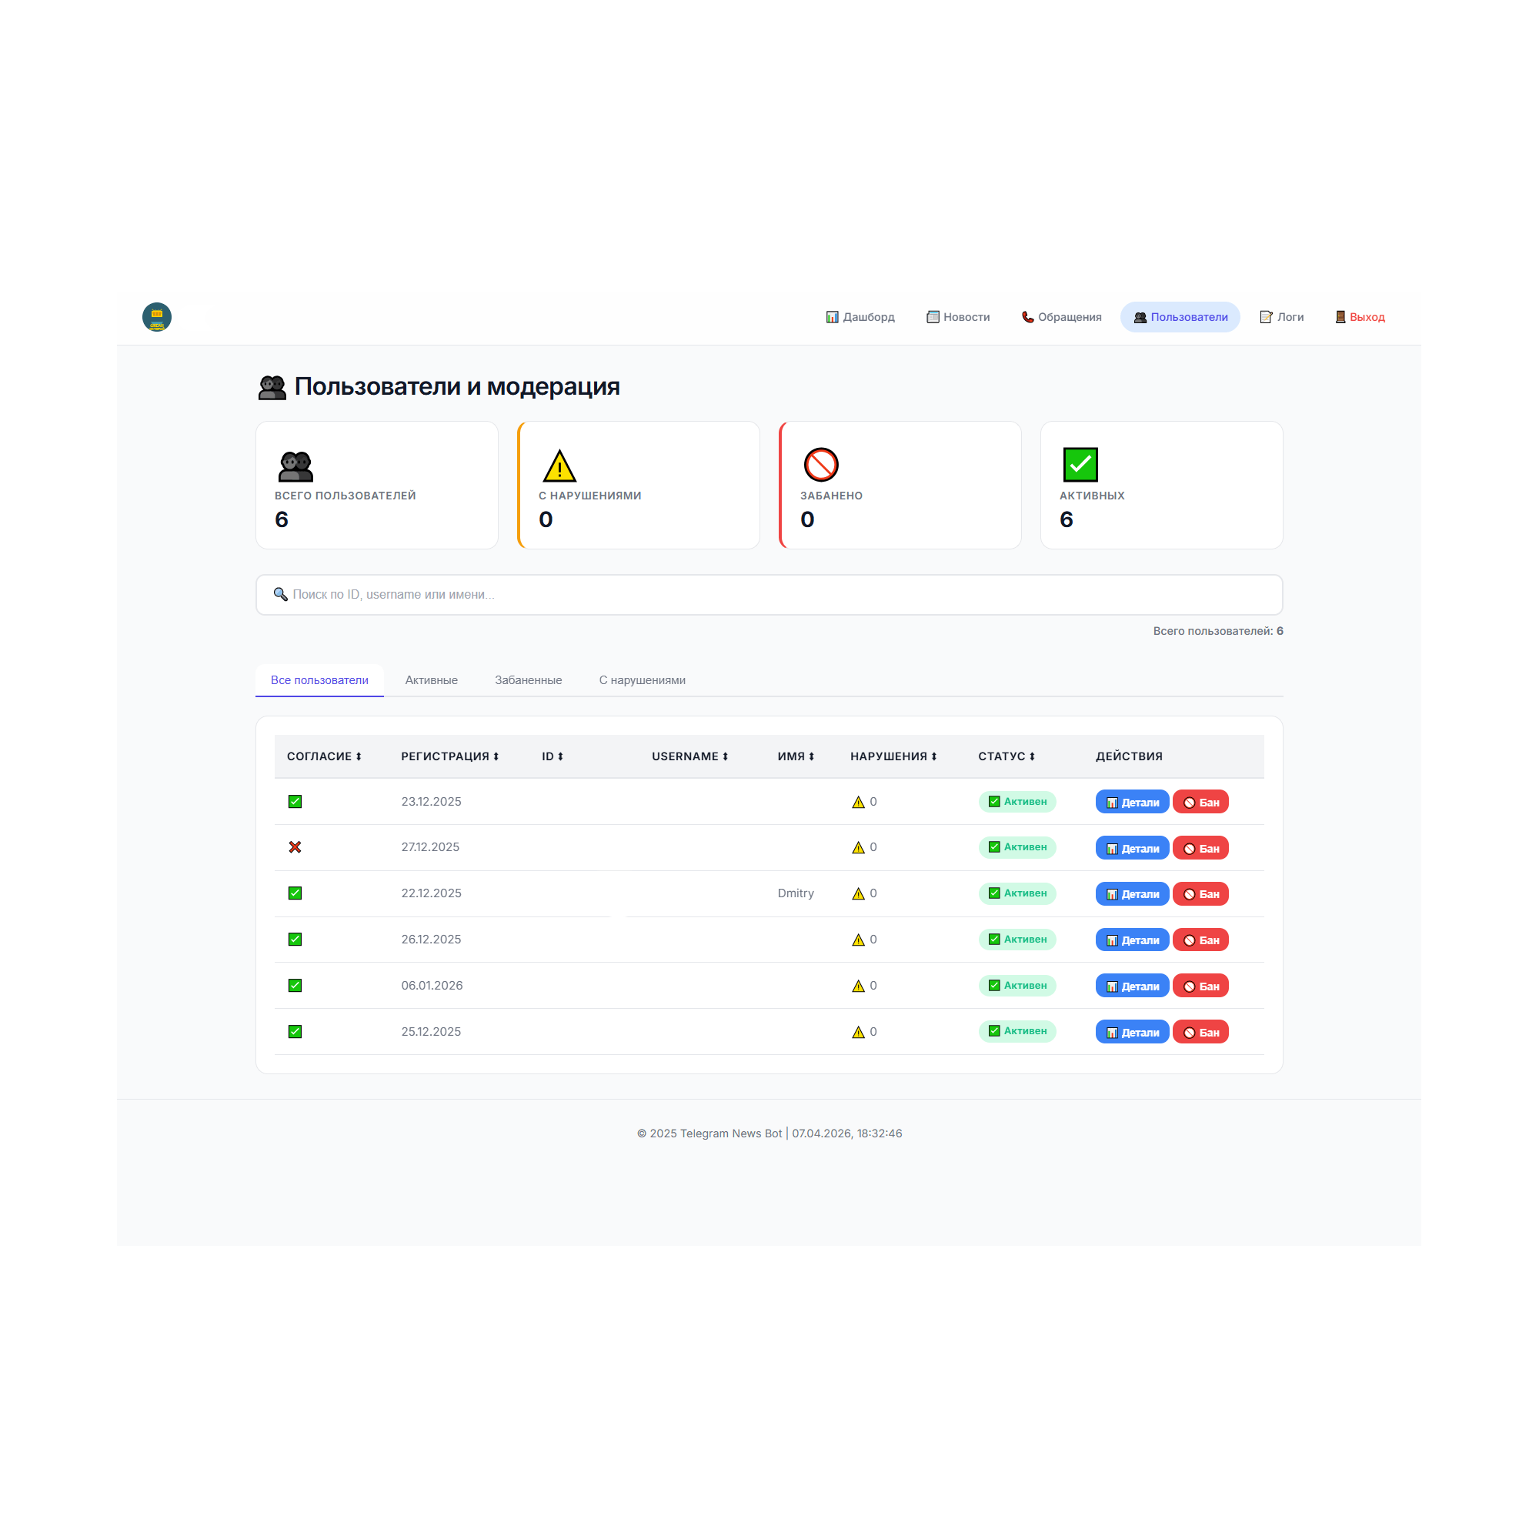The height and width of the screenshot is (1539, 1539).
Task: Click violations warning icon in 06.01.2026 row
Action: click(858, 986)
